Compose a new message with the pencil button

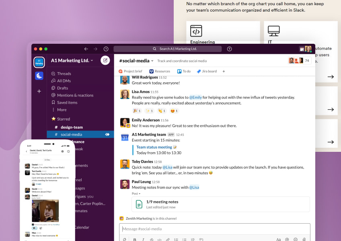tap(105, 60)
